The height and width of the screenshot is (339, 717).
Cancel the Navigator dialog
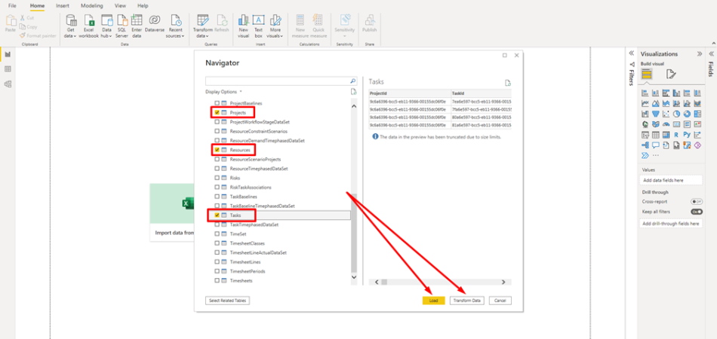click(x=500, y=301)
